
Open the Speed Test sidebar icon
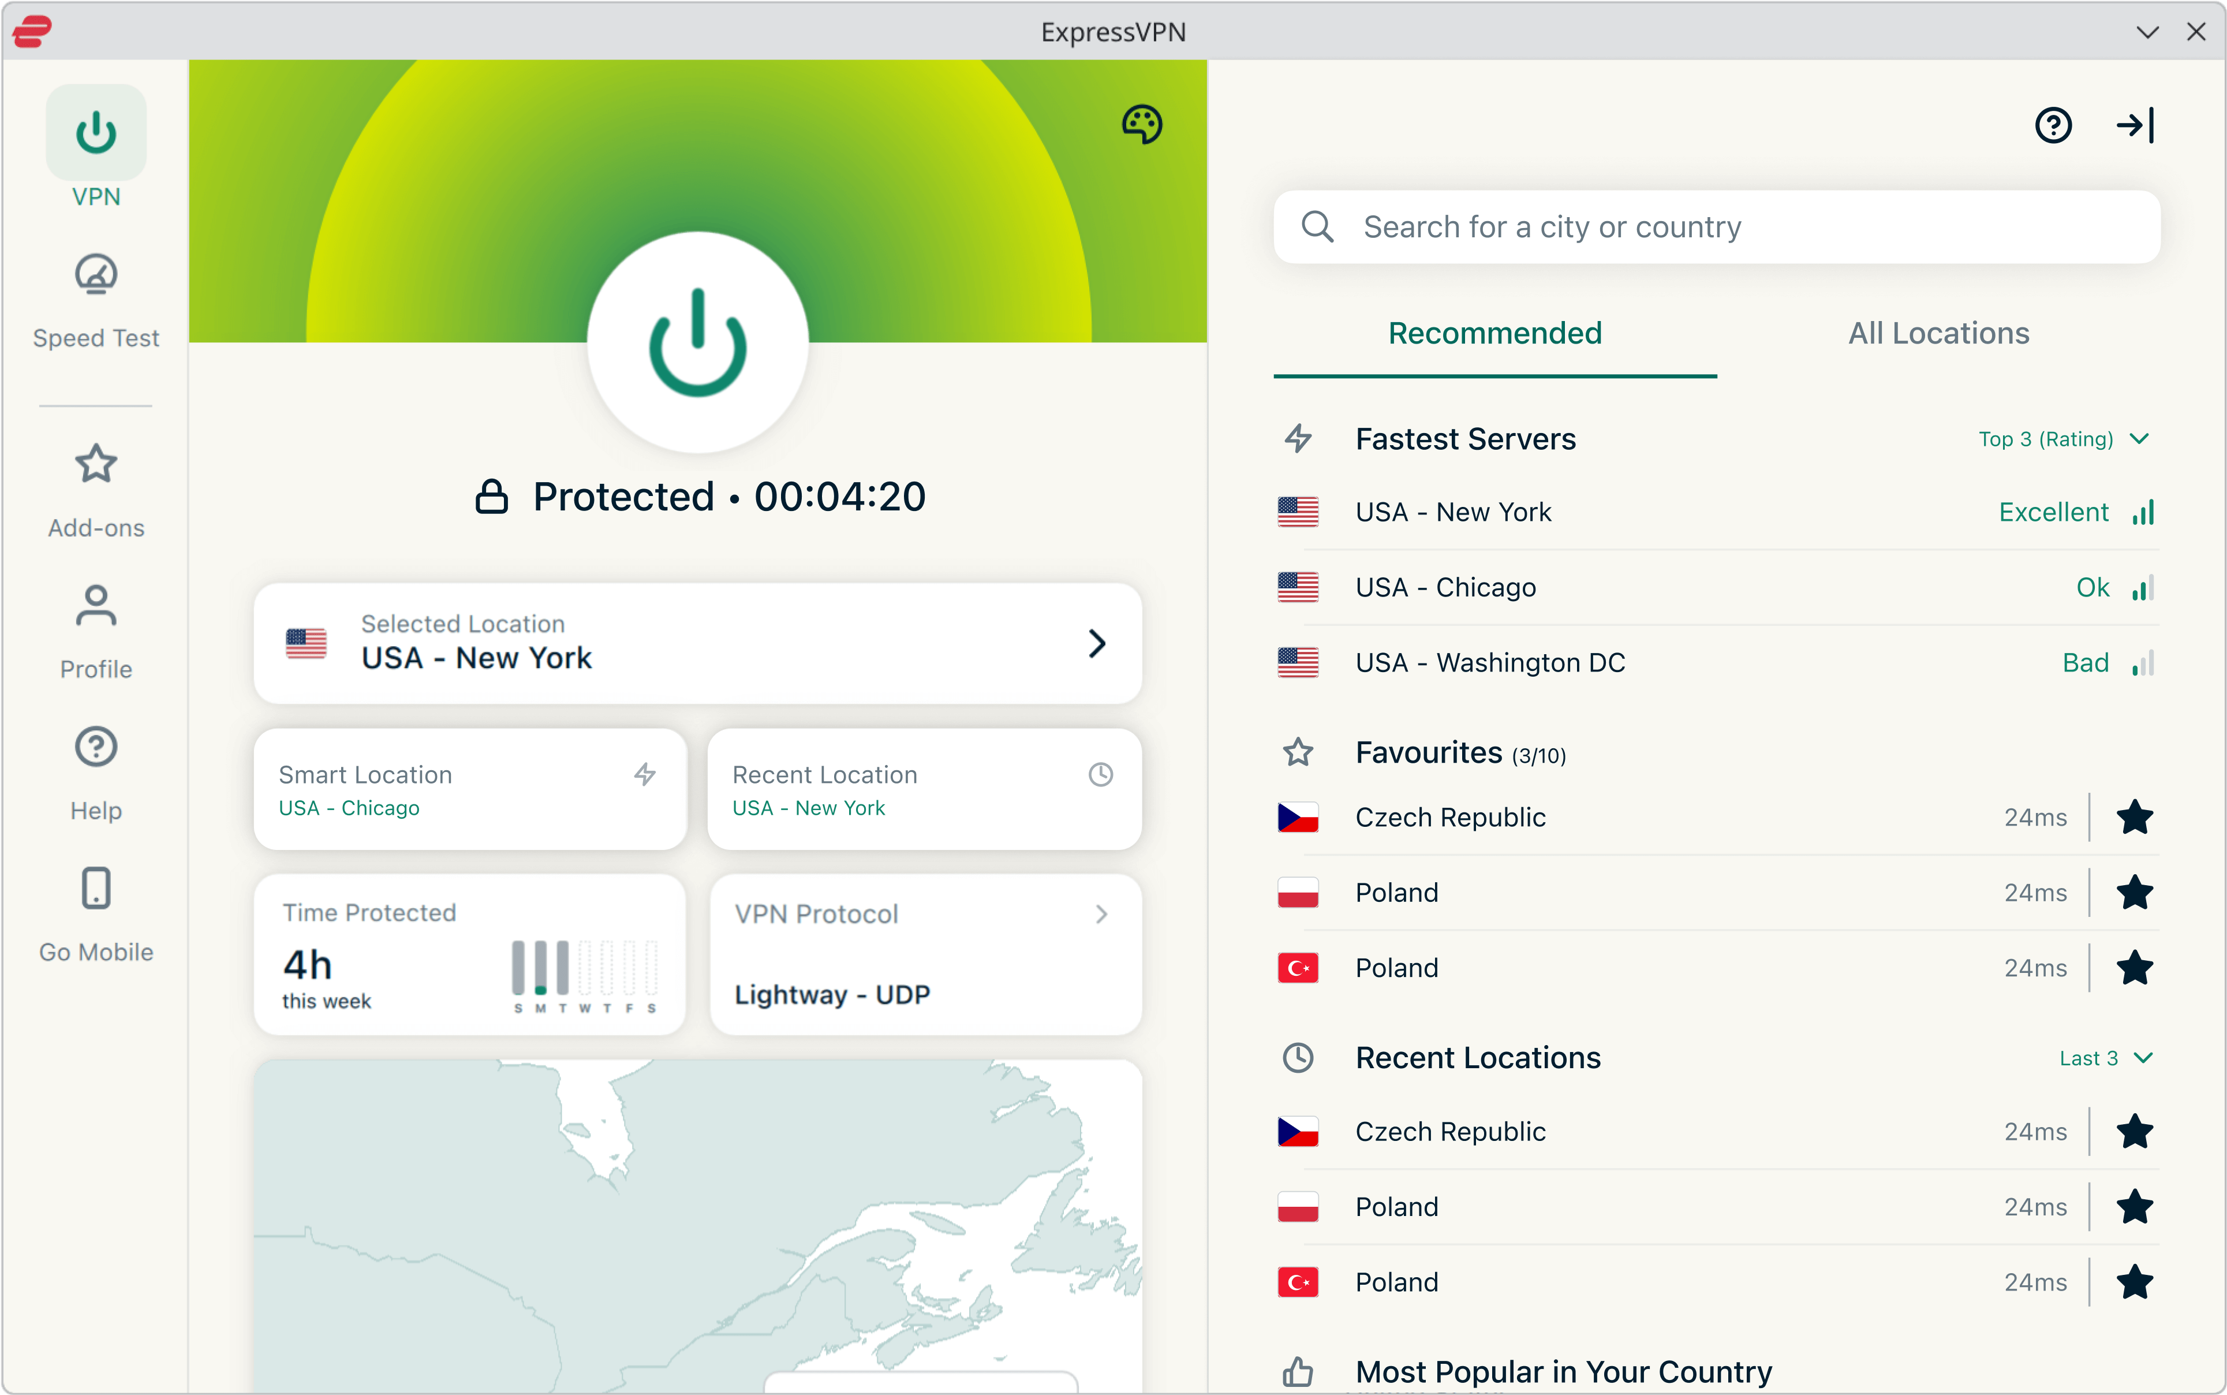click(x=96, y=275)
